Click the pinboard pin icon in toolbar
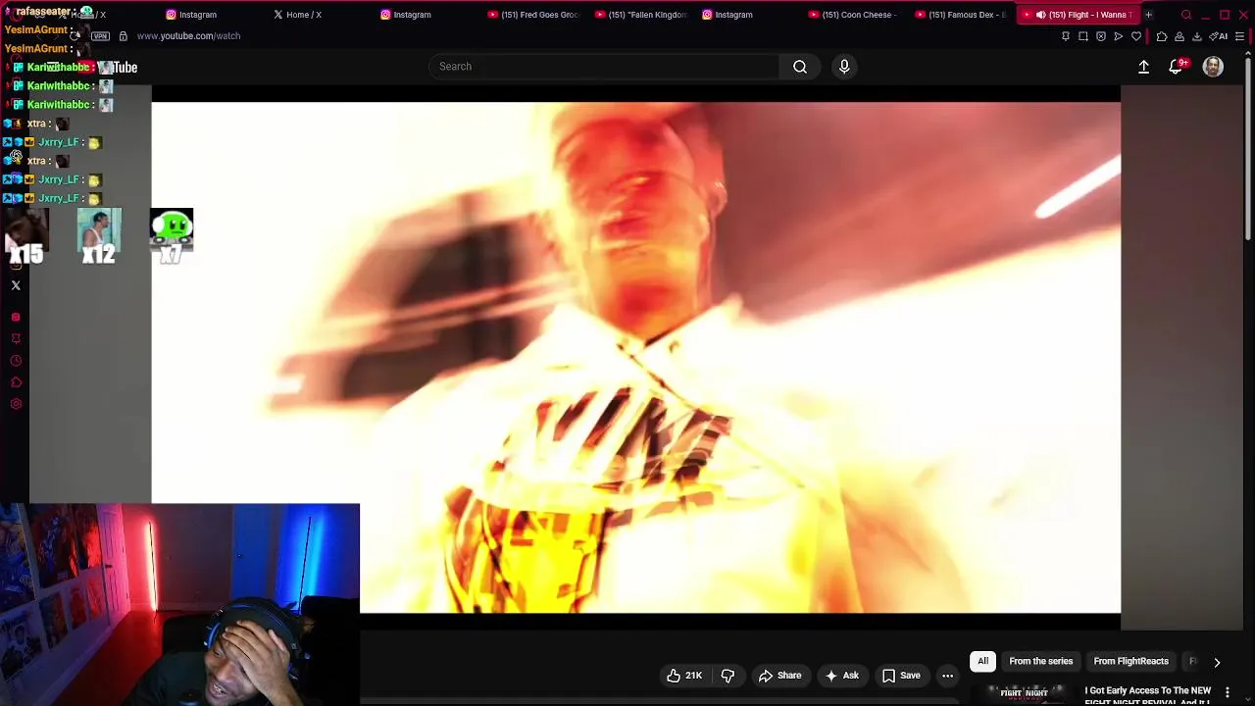 (x=1066, y=36)
